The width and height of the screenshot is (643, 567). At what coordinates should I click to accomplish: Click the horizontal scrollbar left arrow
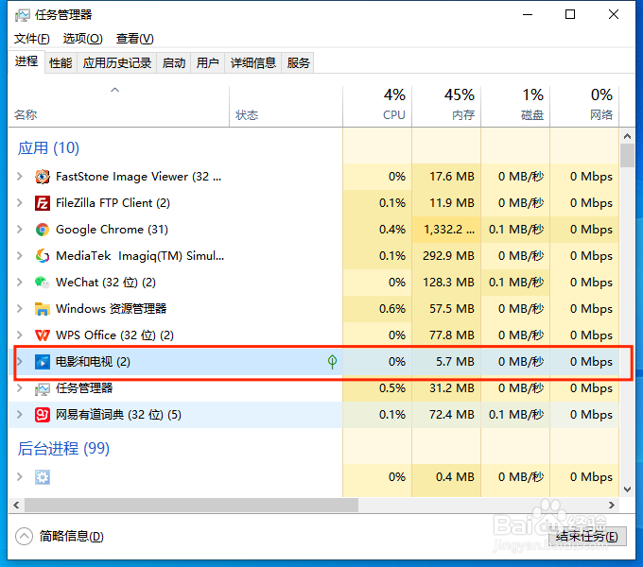16,506
